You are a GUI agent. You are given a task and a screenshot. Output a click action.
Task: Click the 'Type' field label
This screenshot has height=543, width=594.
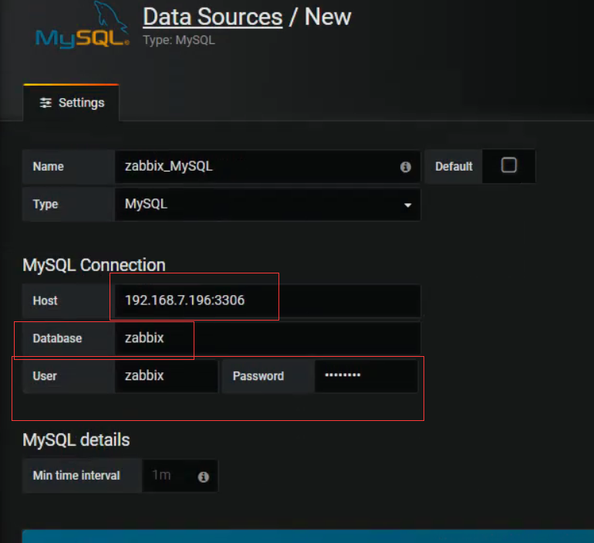(x=46, y=205)
